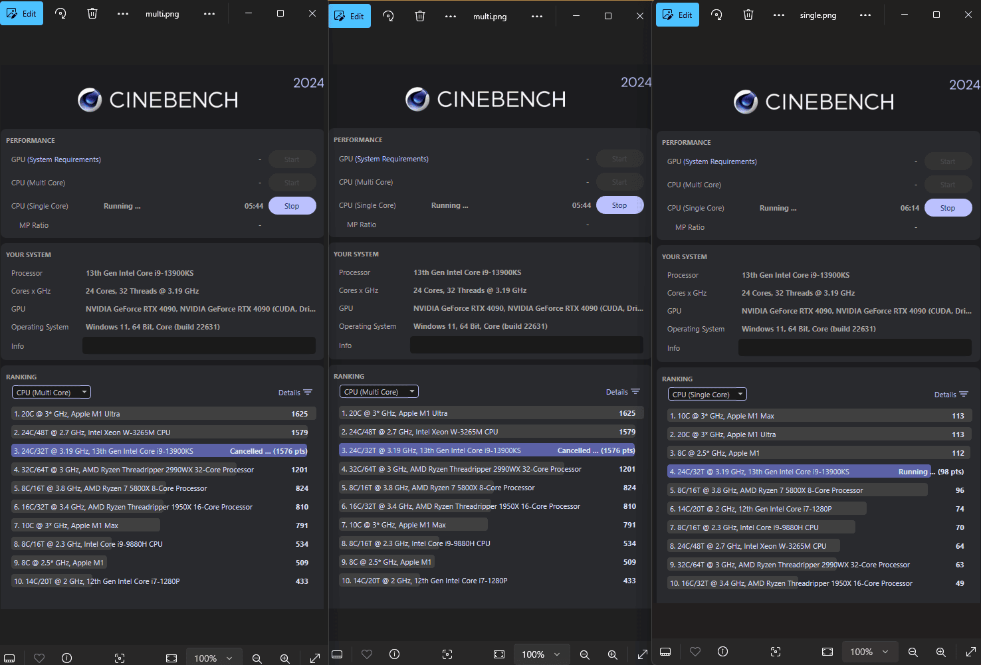Open the visual search scan icon in the middle window
This screenshot has width=981, height=665.
(447, 654)
